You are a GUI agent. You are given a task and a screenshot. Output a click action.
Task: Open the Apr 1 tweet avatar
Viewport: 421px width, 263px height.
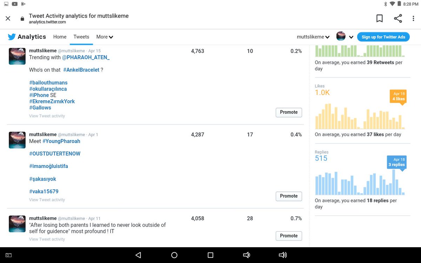coord(17,140)
